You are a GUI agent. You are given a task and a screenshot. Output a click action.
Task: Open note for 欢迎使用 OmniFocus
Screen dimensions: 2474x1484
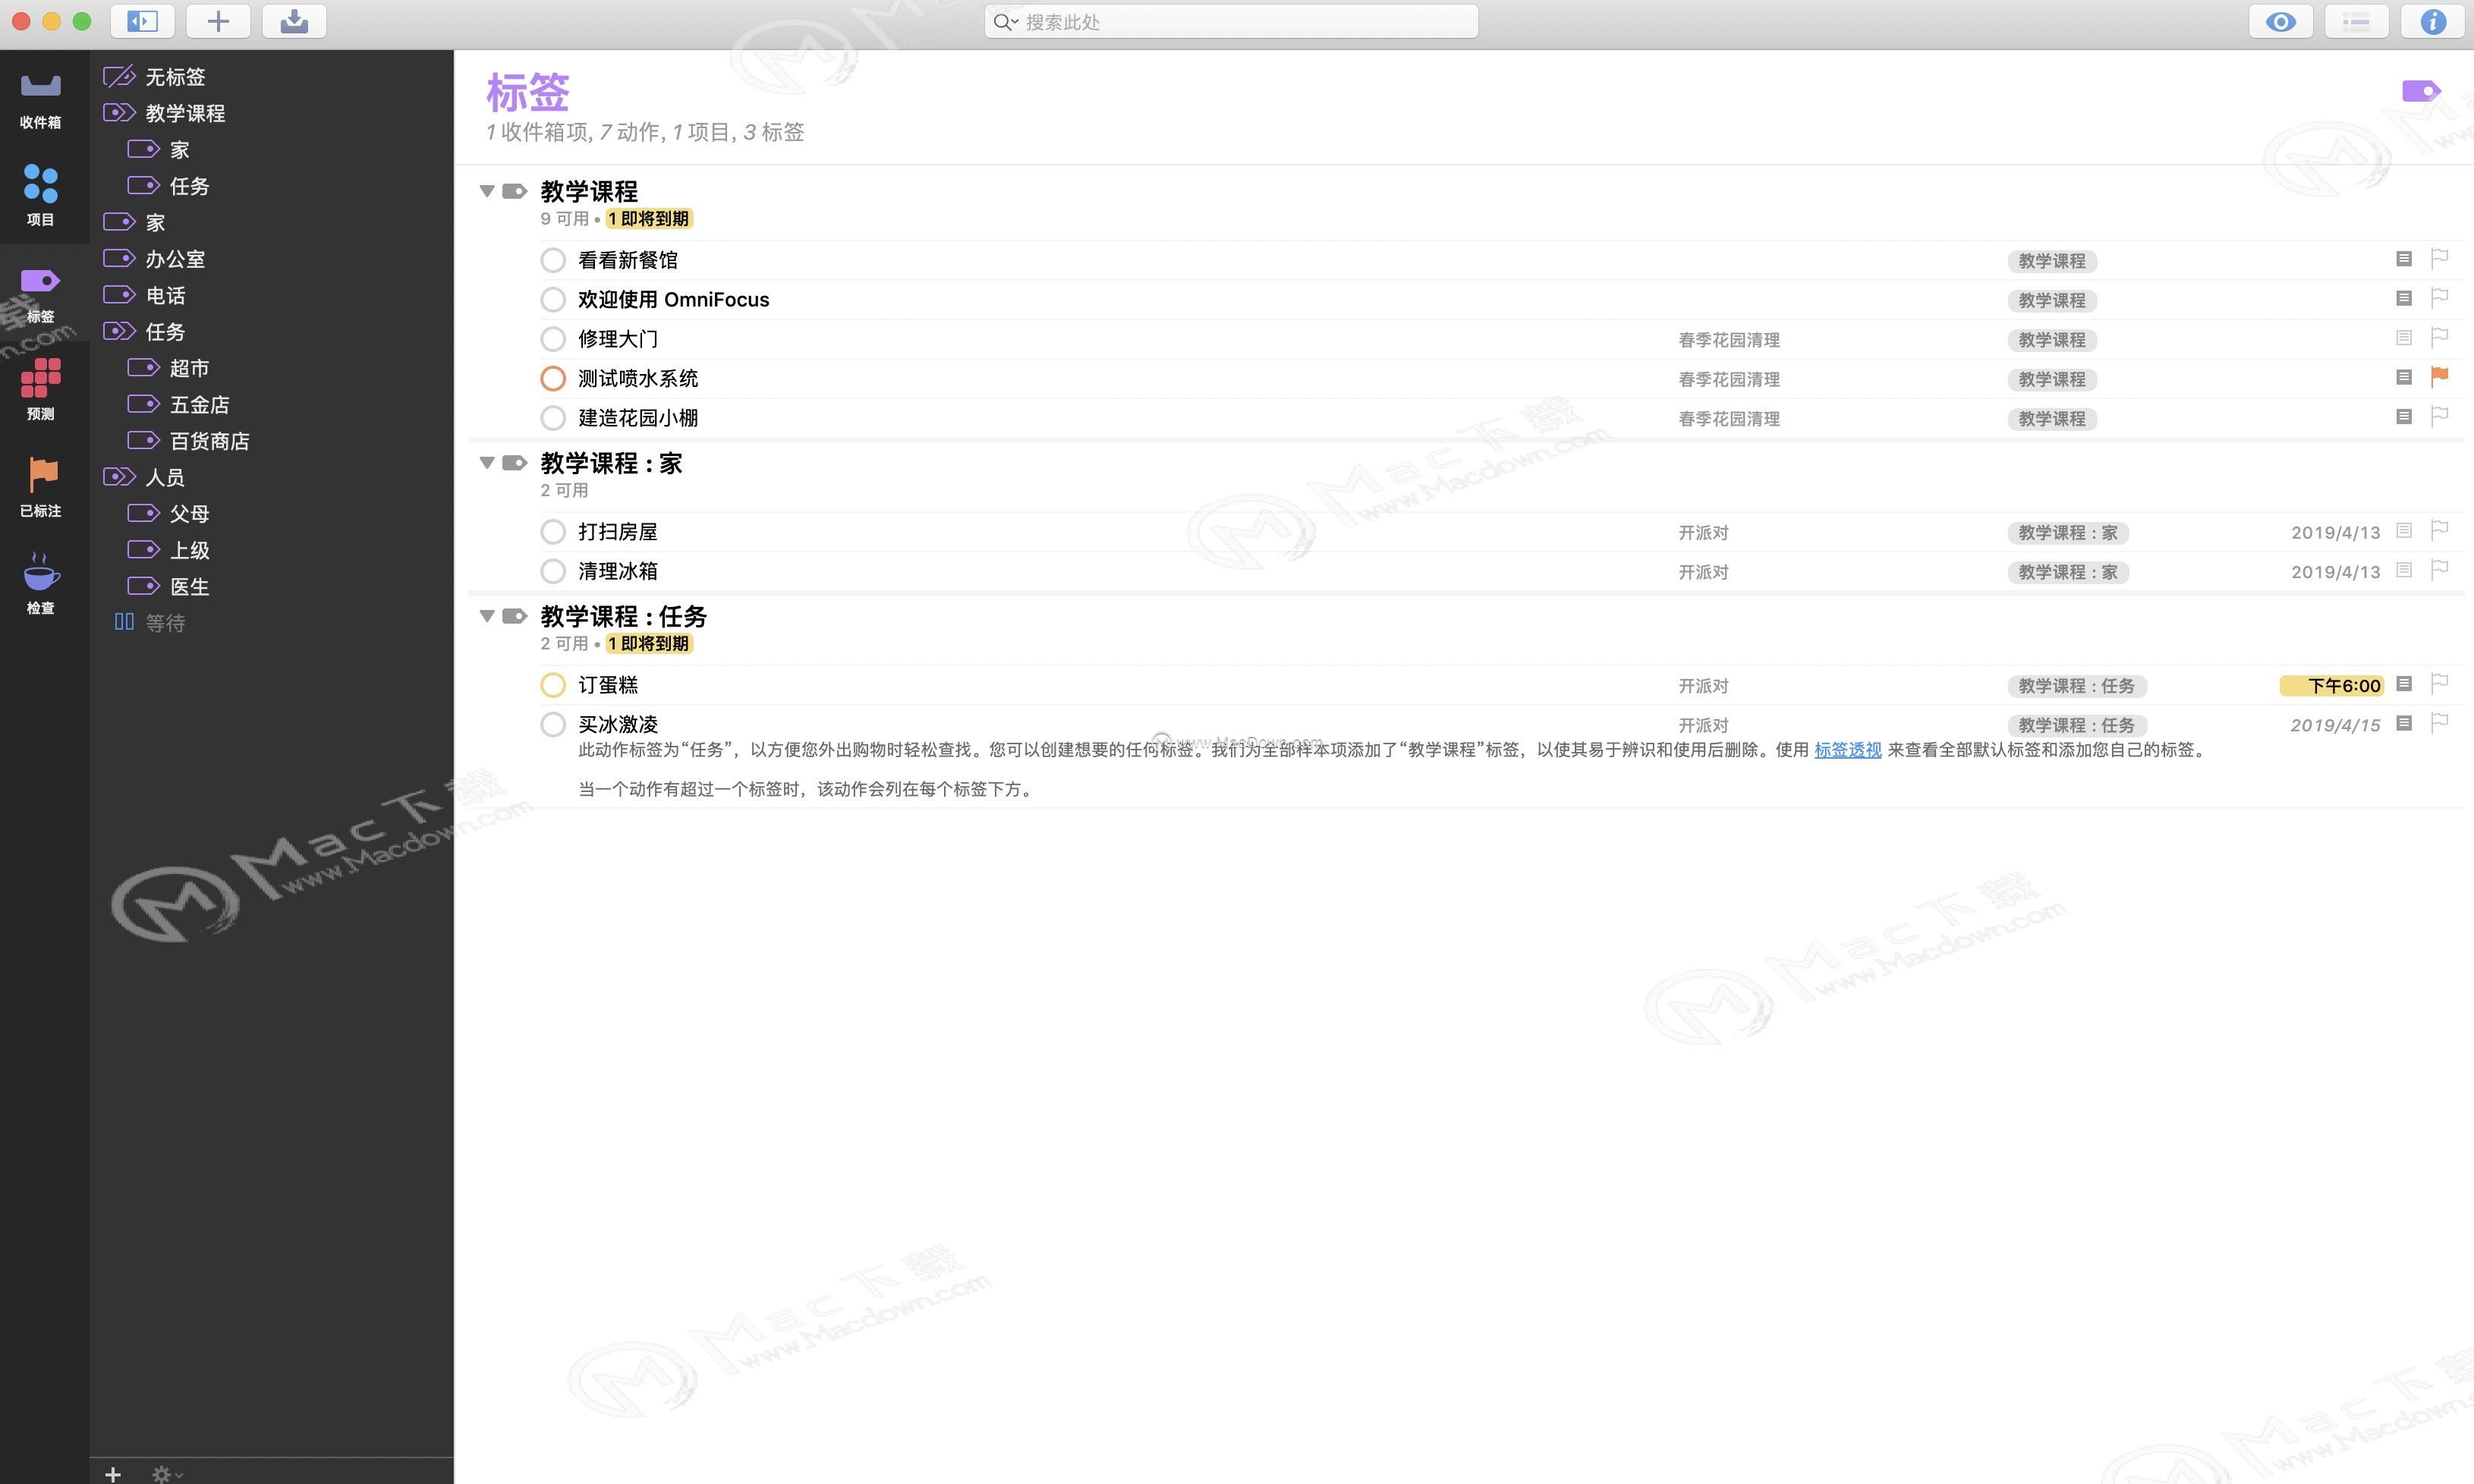pyautogui.click(x=2404, y=298)
